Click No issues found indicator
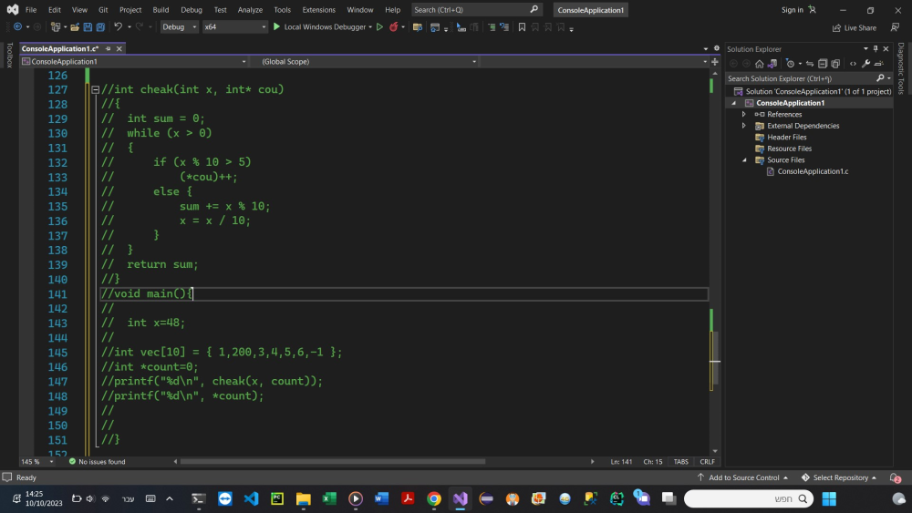The width and height of the screenshot is (912, 513). pos(97,462)
